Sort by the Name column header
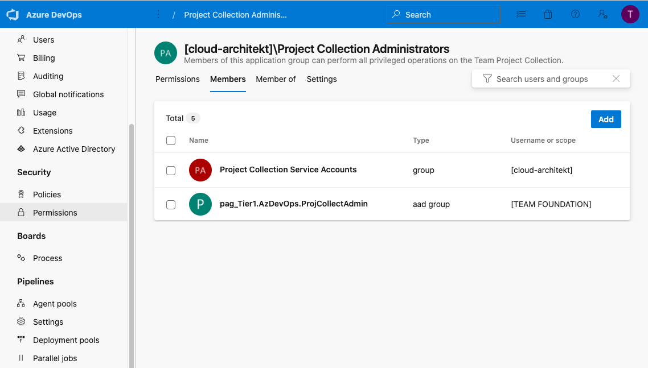 coord(198,140)
